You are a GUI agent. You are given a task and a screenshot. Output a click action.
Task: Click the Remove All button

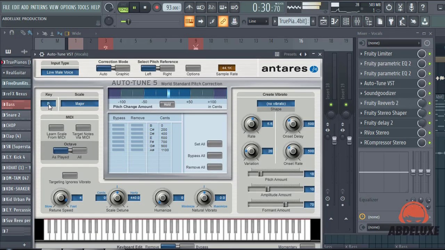tap(215, 167)
